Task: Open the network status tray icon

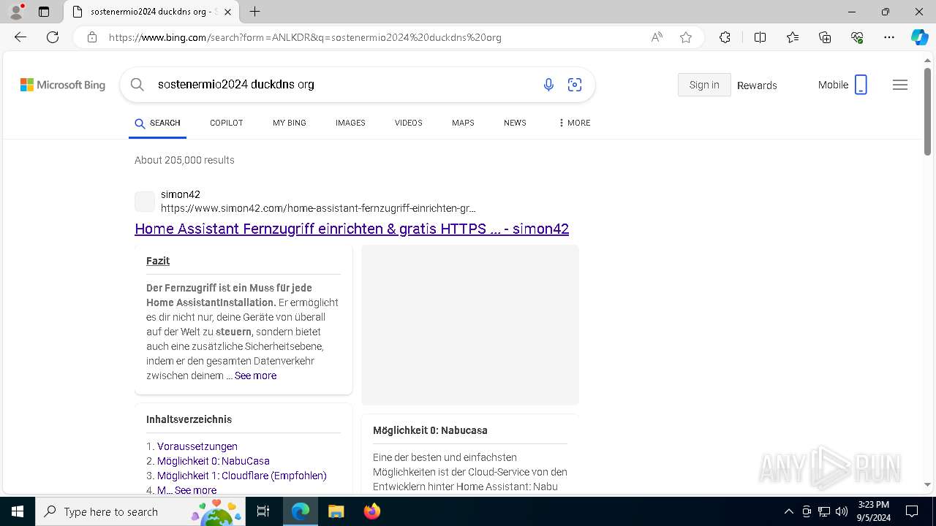Action: [x=824, y=511]
